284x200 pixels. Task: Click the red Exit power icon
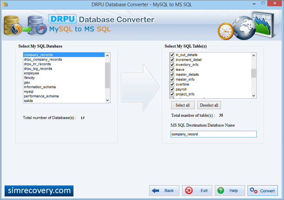click(189, 190)
